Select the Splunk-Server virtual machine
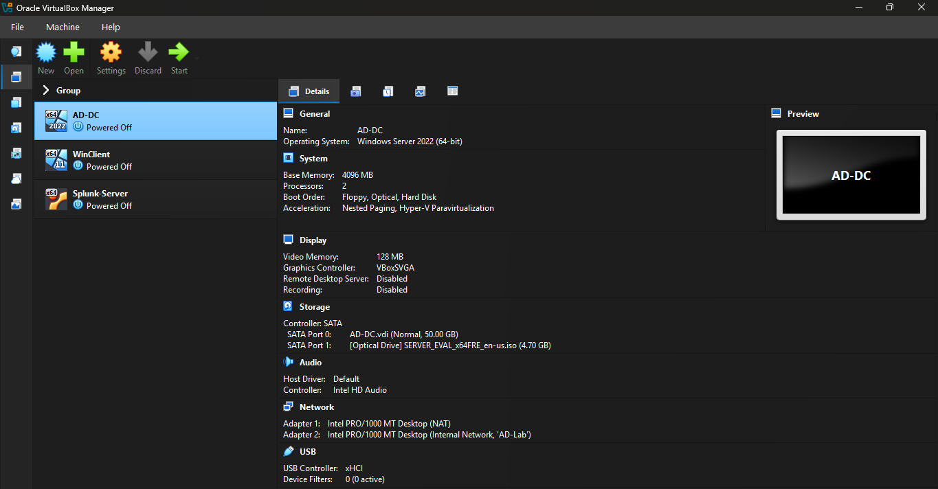The width and height of the screenshot is (938, 489). [155, 199]
